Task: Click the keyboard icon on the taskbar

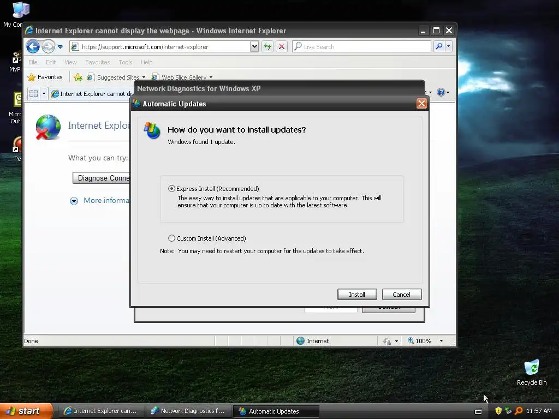Action: pyautogui.click(x=478, y=411)
